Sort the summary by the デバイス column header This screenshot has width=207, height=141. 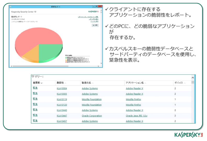180,83
